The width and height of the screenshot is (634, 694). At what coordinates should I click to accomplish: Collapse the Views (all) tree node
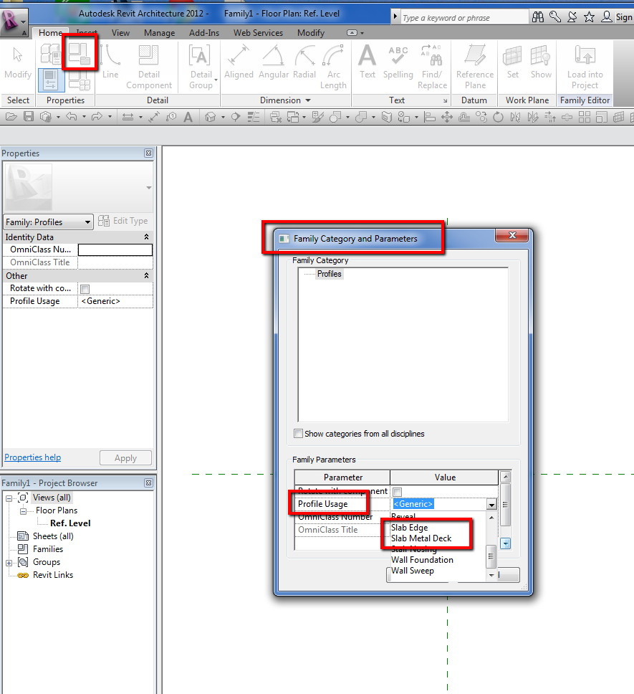[9, 498]
